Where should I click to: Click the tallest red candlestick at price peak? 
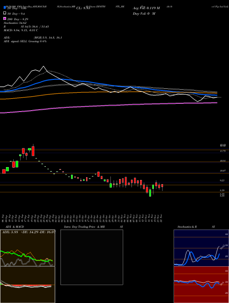[x=33, y=151]
